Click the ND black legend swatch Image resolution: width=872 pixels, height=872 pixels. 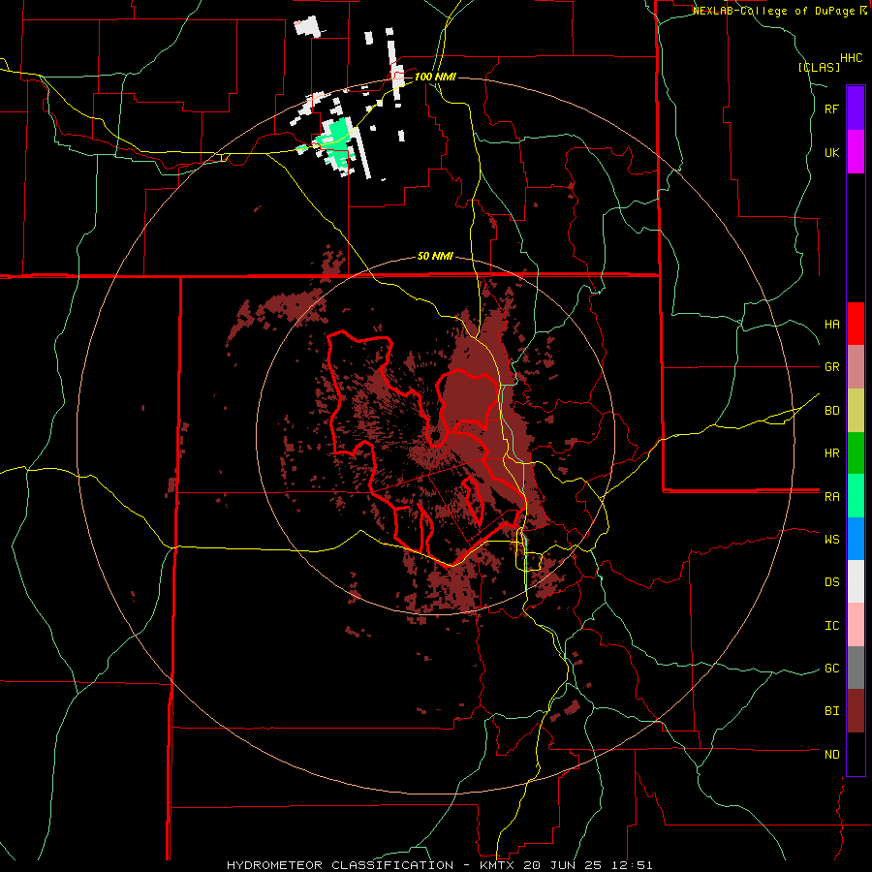(x=856, y=754)
